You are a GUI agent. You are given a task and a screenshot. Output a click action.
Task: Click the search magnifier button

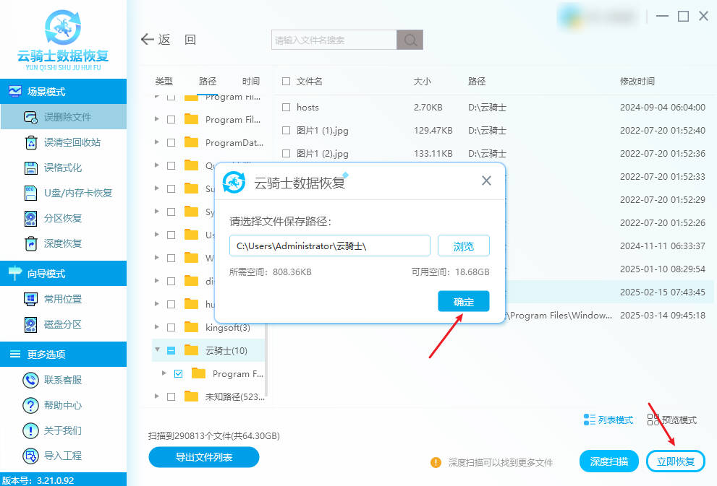point(410,40)
